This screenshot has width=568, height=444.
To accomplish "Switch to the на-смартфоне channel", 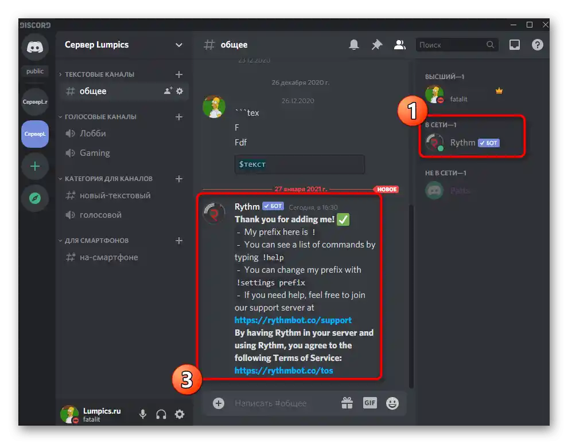I will point(109,257).
